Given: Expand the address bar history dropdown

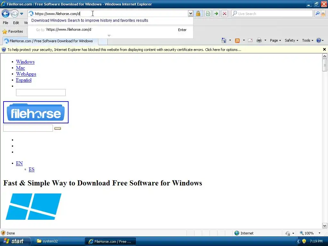Looking at the screenshot, I should coord(190,13).
